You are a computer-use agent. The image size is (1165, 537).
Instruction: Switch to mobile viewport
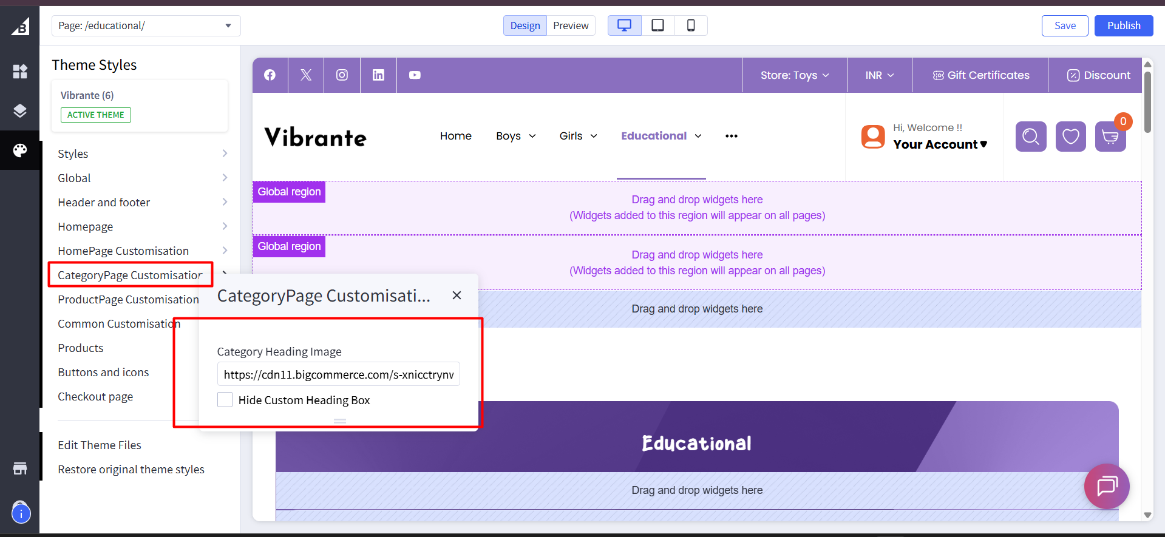pyautogui.click(x=691, y=25)
